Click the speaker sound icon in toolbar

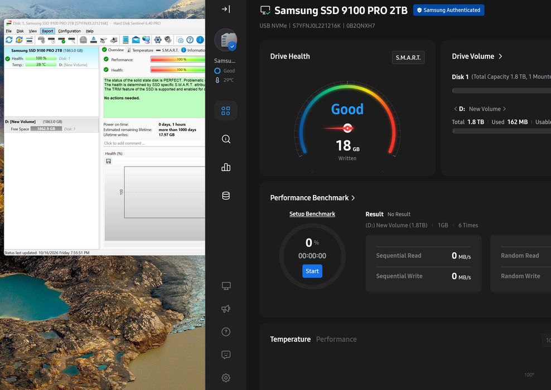pos(168,40)
